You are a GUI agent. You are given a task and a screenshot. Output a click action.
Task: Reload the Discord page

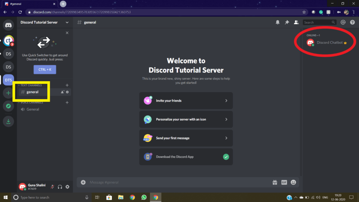tap(20, 12)
